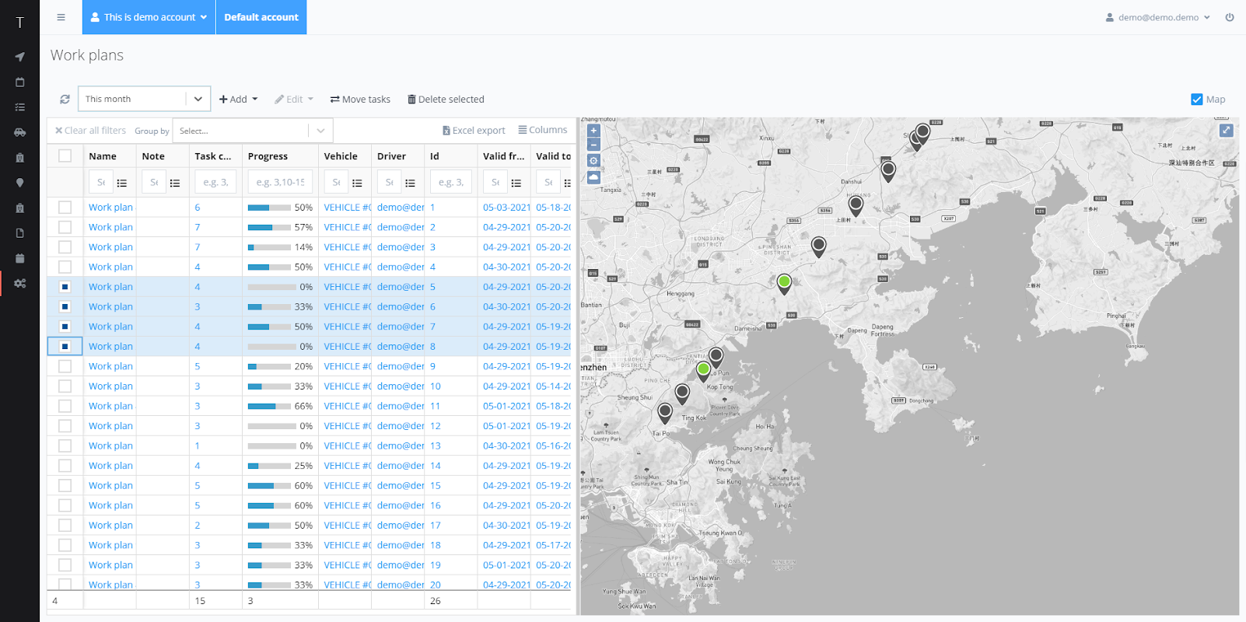Image resolution: width=1246 pixels, height=622 pixels.
Task: Uncheck the work plan with Id 5
Action: coord(65,287)
